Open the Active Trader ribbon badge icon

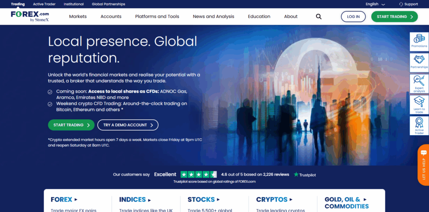tap(419, 123)
